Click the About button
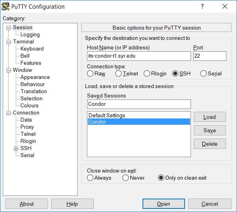This screenshot has height=212, width=237. [27, 204]
